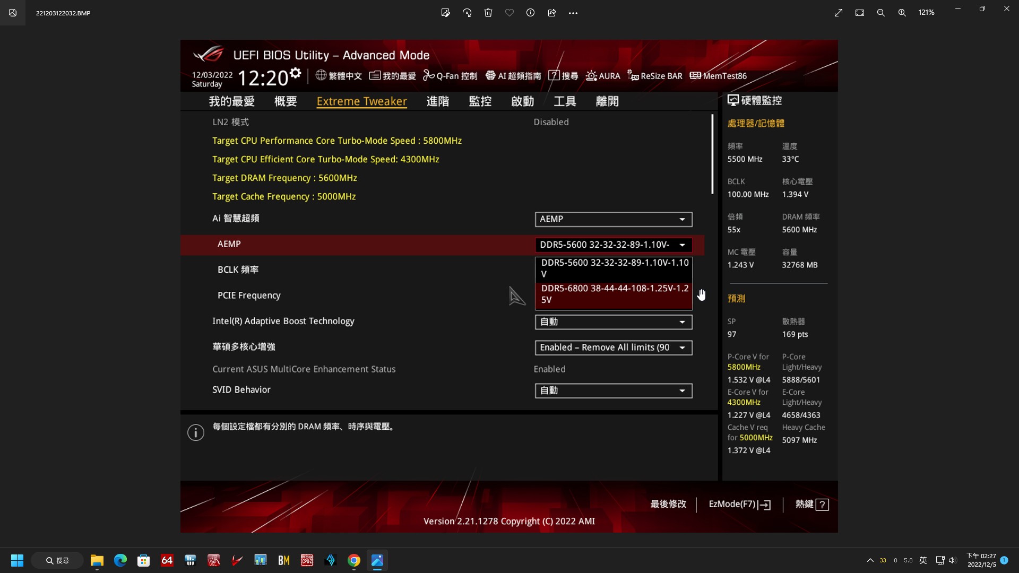Open ROG CPU-Z from the taskbar
This screenshot has width=1019, height=573.
click(x=307, y=560)
